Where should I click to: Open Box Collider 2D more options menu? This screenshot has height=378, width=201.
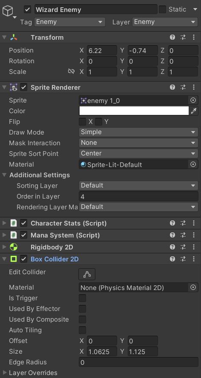click(193, 259)
